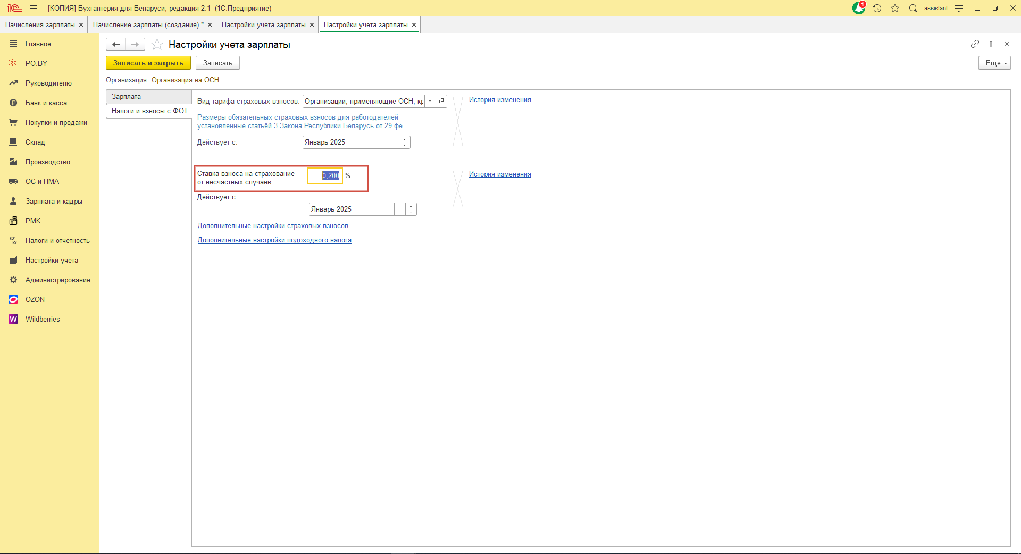Copy link to this form via chain icon
The image size is (1021, 554).
tap(975, 44)
